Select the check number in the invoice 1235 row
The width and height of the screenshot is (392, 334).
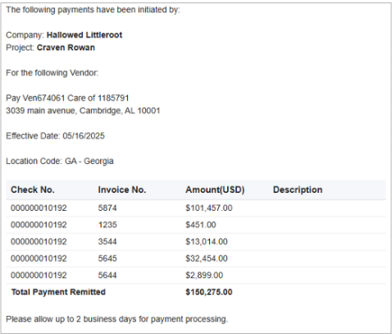coord(39,225)
